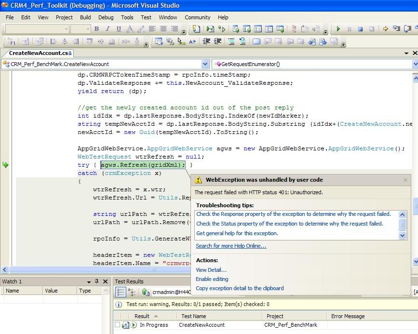
Task: Open the CRM_Perf_BenchMark.CreateNewAccount class dropdown
Action: (x=205, y=64)
